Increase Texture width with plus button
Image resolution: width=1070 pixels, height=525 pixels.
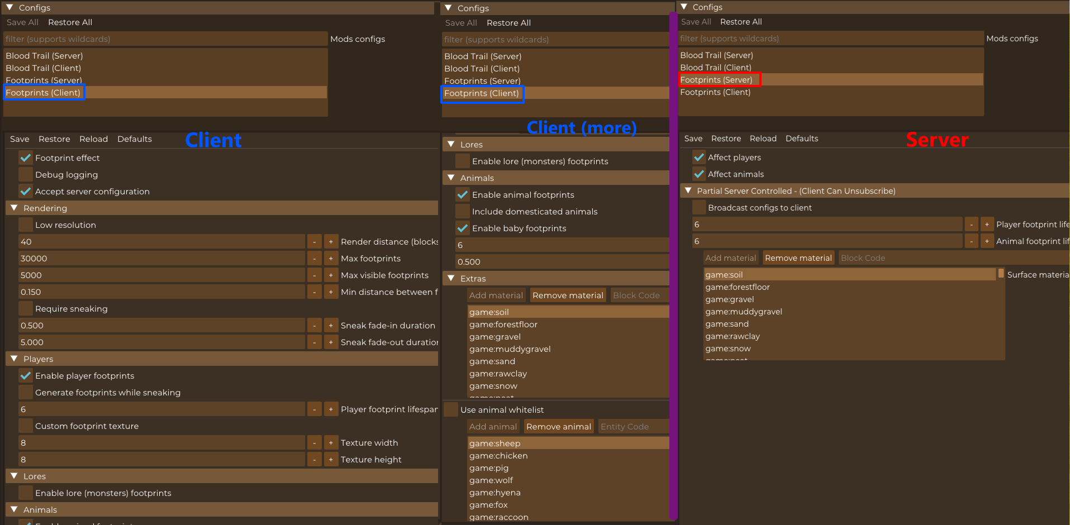click(x=331, y=443)
